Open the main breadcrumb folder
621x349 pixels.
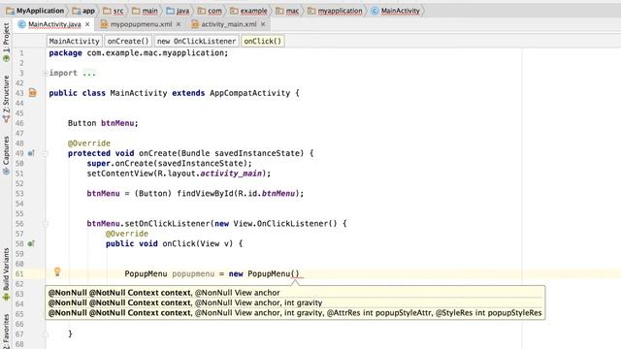145,11
